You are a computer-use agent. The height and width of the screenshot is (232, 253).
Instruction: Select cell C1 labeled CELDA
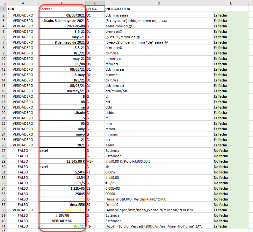[x=95, y=9]
